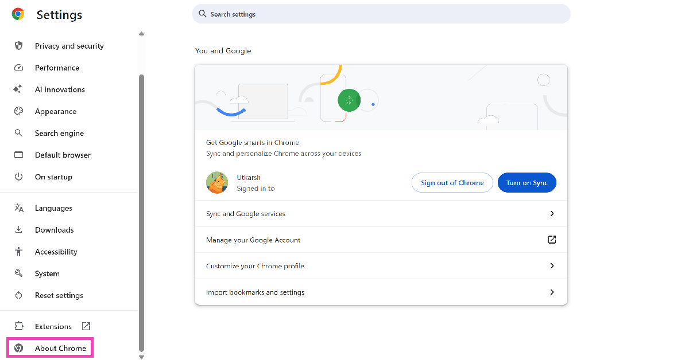Click into the Search settings field
The width and height of the screenshot is (689, 360).
[x=381, y=14]
